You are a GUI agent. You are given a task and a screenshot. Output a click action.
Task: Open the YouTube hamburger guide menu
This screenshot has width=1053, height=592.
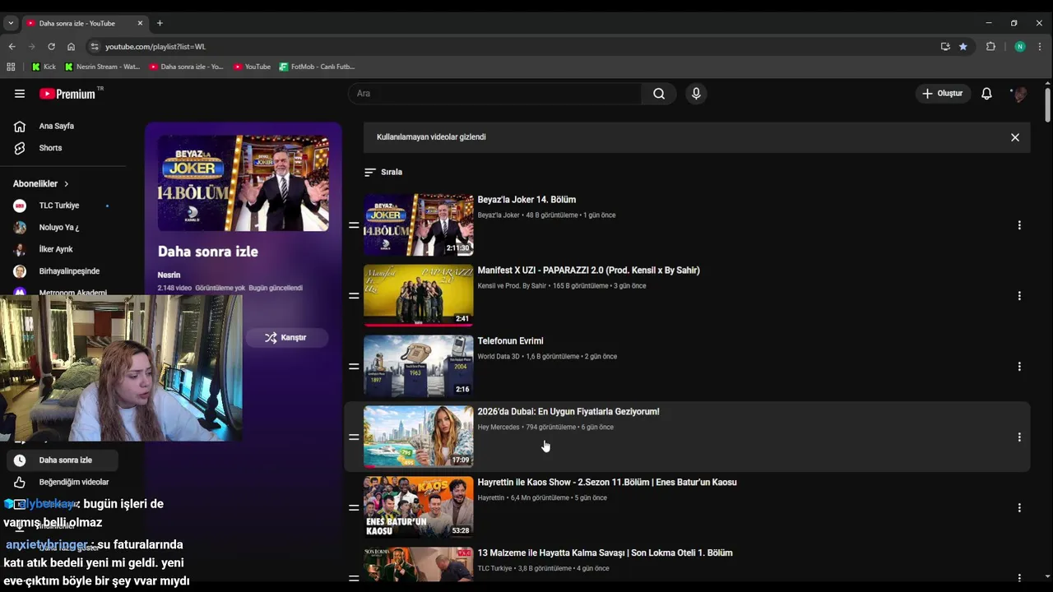20,94
